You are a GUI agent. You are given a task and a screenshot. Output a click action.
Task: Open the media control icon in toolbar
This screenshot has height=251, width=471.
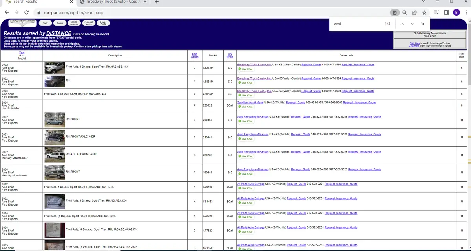tap(437, 13)
